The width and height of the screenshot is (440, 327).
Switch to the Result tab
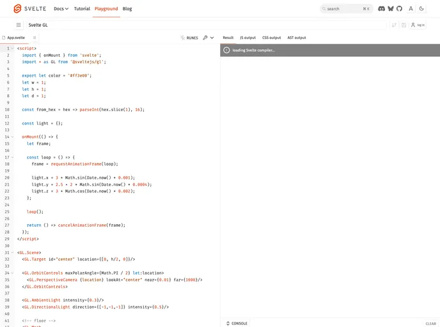point(228,38)
